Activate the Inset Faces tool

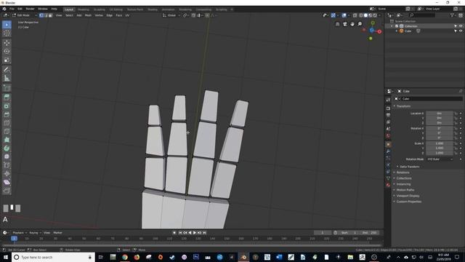pos(7,106)
